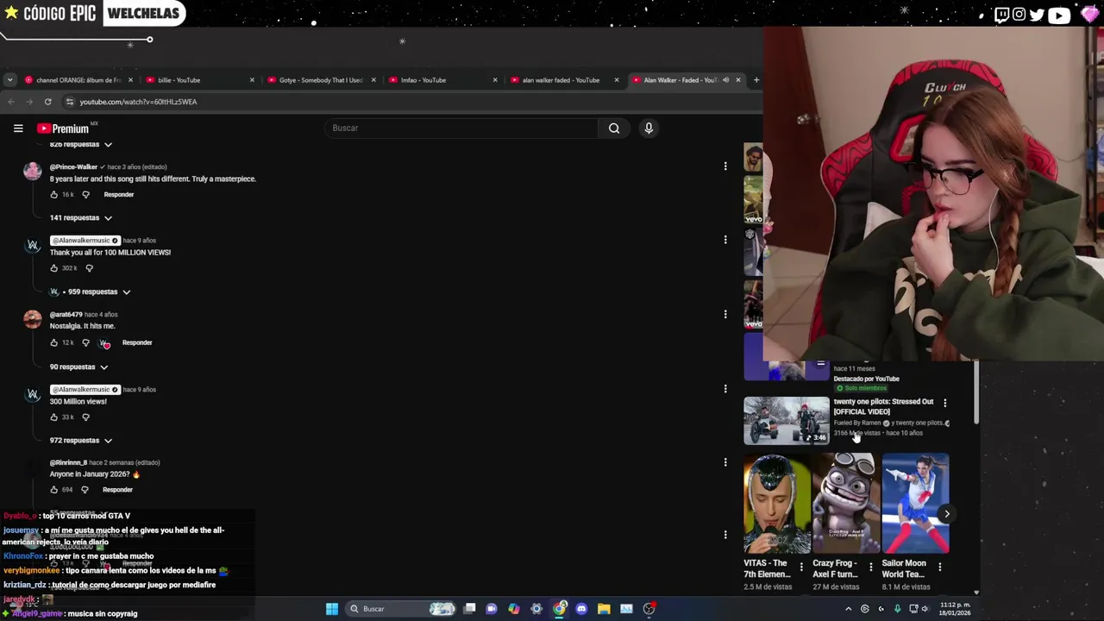The image size is (1104, 621).
Task: Expand 826 respuestas replies
Action: coord(81,145)
